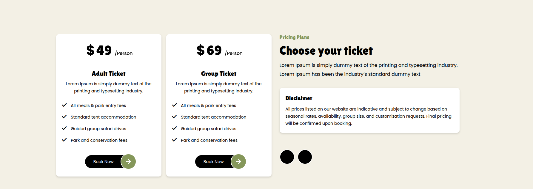Click Adult card 'Park and conservation fees' text
The height and width of the screenshot is (189, 533).
(99, 140)
